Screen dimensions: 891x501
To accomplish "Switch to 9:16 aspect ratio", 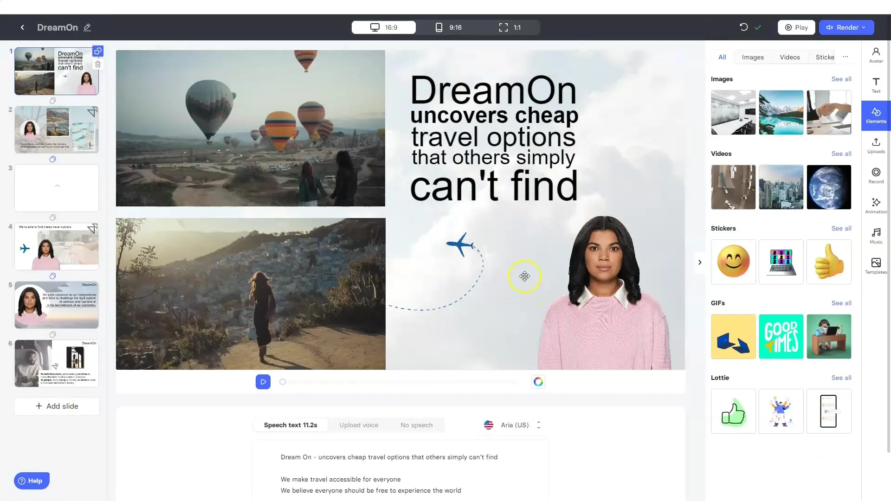I will [x=448, y=27].
